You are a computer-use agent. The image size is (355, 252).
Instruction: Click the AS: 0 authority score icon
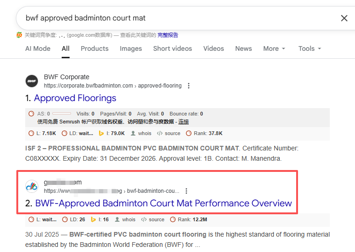(31, 114)
